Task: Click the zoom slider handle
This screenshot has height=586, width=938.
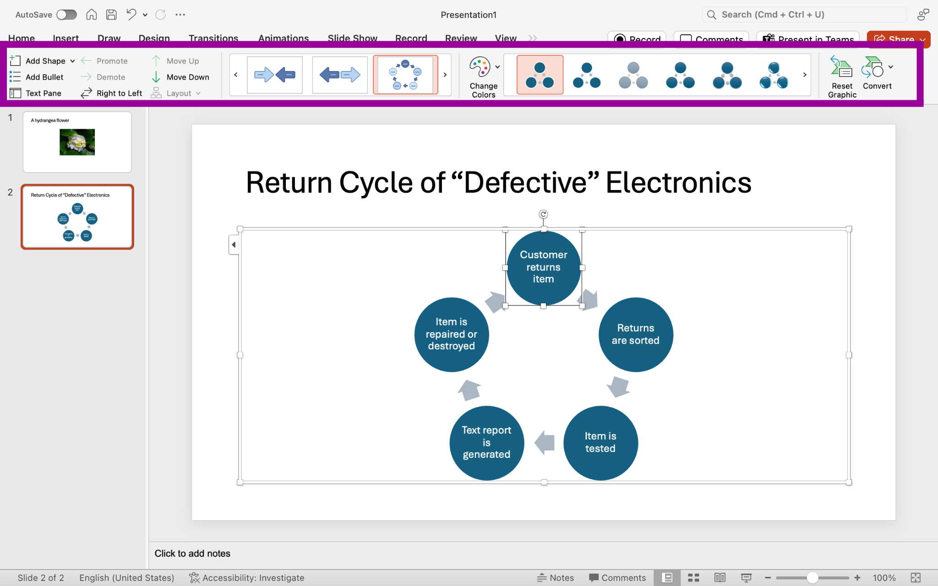Action: click(x=813, y=578)
